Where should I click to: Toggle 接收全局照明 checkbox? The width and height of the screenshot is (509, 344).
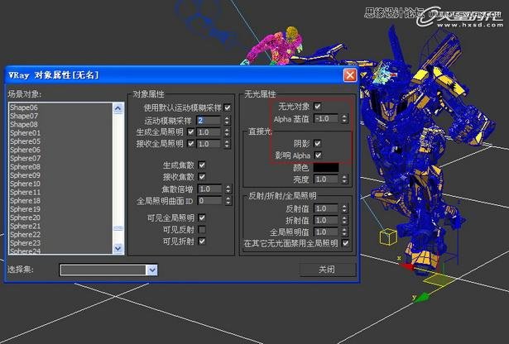(191, 143)
